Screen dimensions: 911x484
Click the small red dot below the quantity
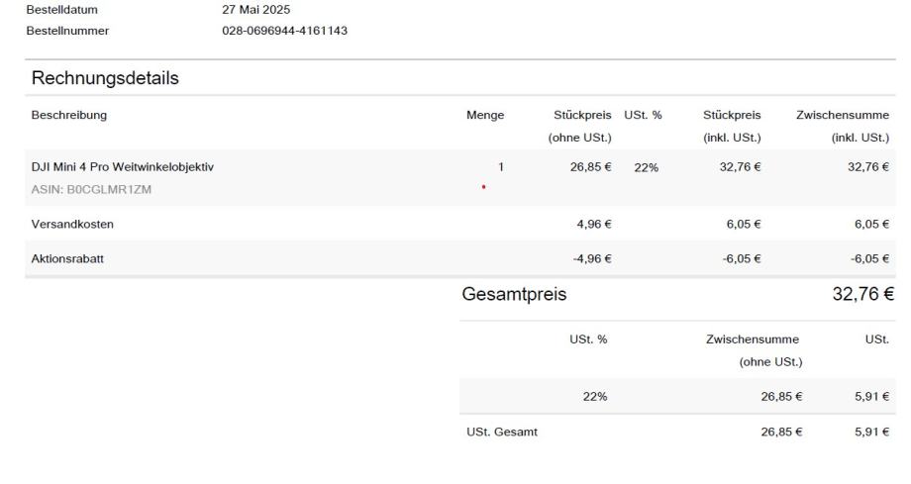482,186
